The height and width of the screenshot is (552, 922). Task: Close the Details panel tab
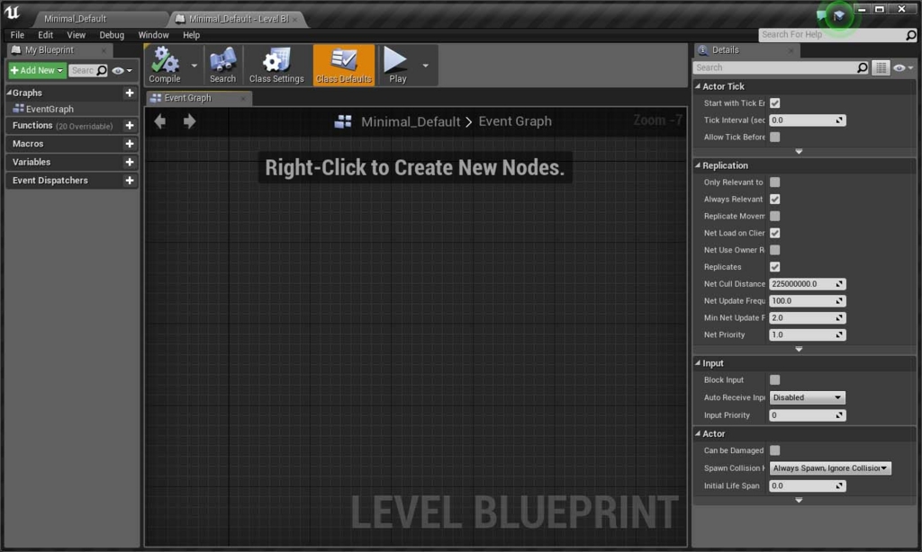point(791,50)
